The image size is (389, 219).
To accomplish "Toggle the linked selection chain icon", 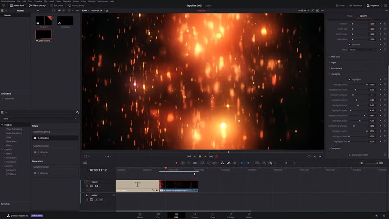I will click(x=229, y=163).
